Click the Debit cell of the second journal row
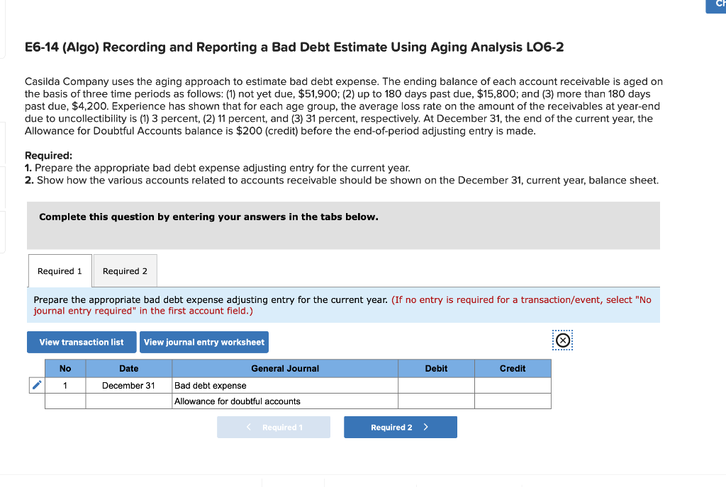Viewport: 726px width, 487px height. 436,401
